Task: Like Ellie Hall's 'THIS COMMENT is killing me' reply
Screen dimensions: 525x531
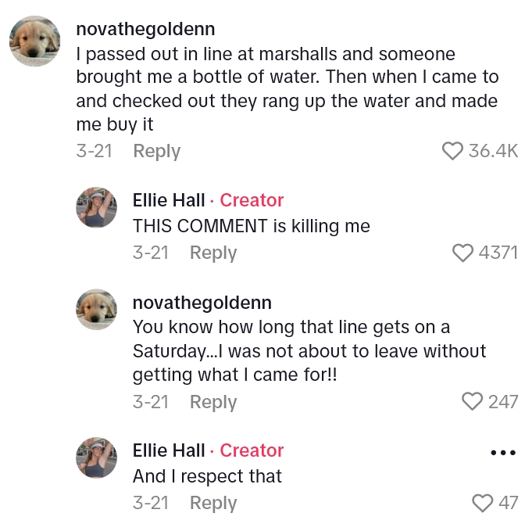Action: tap(463, 253)
